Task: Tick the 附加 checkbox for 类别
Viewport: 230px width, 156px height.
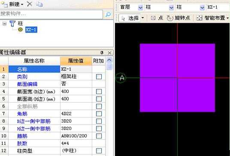Action: (99, 77)
